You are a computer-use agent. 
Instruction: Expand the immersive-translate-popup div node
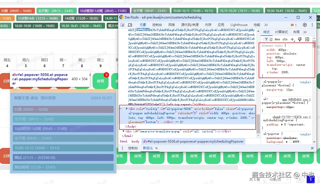123,131
